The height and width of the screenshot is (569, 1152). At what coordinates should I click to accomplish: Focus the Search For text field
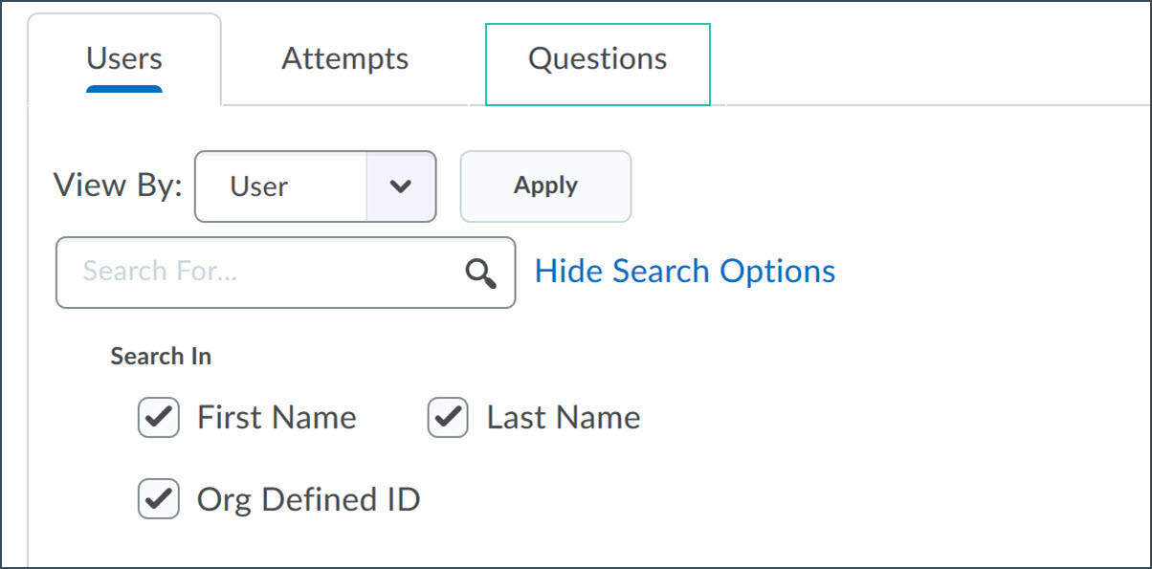click(x=258, y=273)
